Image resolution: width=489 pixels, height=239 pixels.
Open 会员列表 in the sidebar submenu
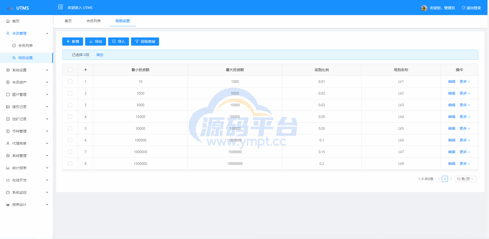click(x=25, y=46)
